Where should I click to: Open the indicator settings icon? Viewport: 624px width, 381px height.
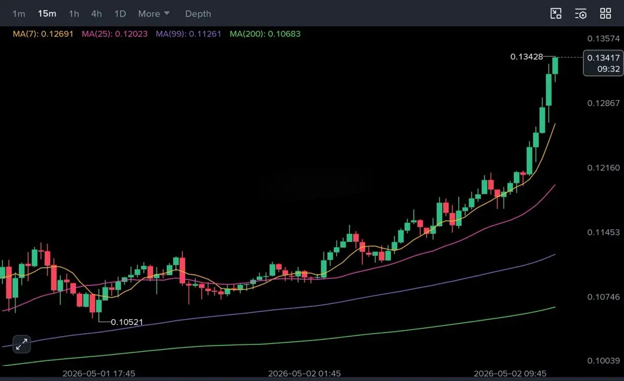[x=581, y=14]
